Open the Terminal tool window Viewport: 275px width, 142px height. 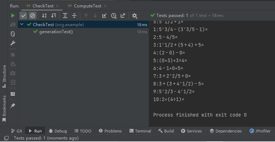click(x=140, y=131)
